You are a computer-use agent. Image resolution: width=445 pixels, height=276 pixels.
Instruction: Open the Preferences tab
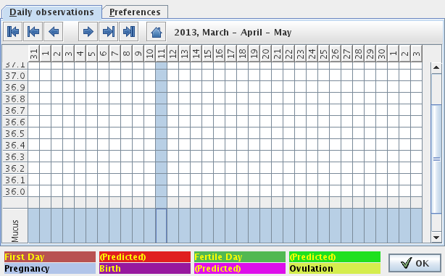point(135,12)
